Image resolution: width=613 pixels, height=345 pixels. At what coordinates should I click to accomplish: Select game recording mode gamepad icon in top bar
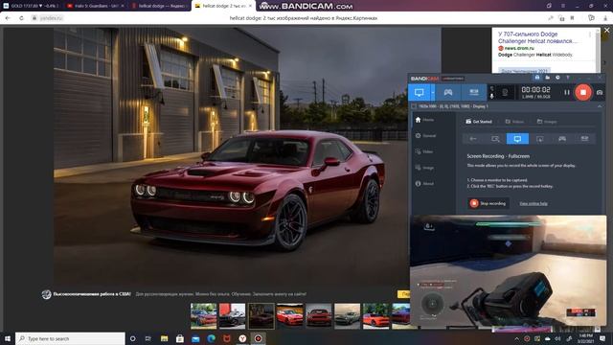[448, 92]
